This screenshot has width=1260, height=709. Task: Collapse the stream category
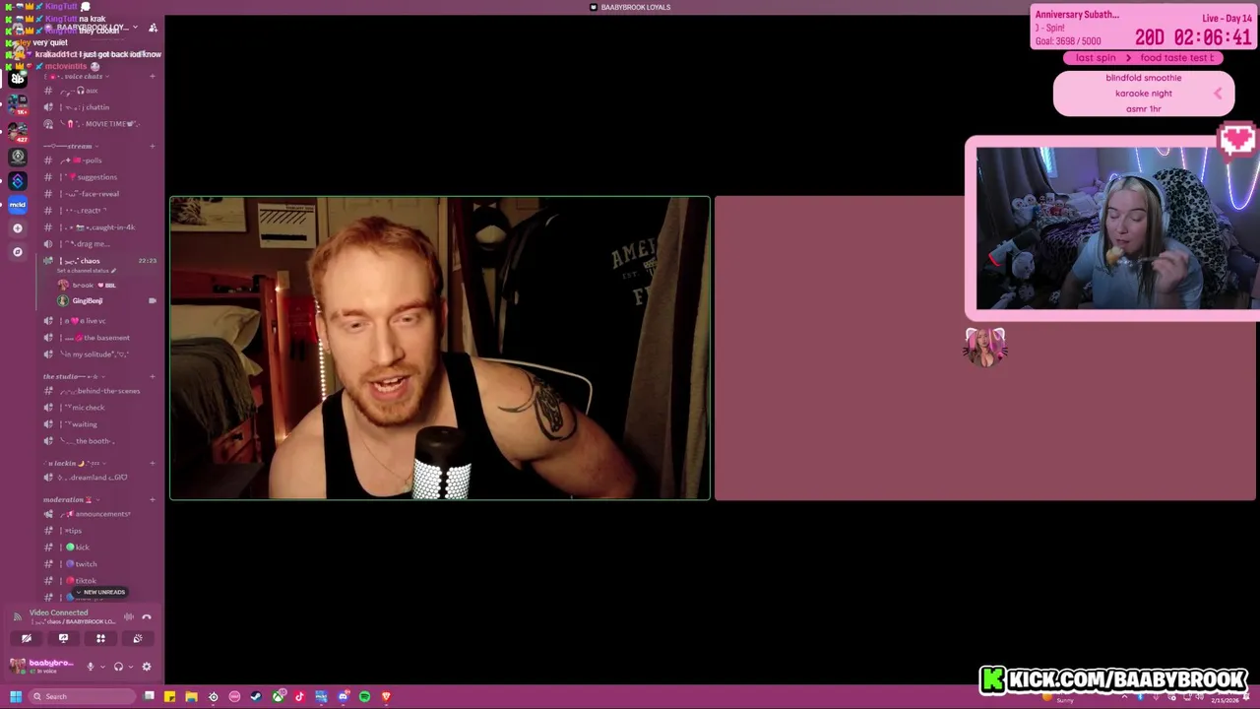(69, 146)
